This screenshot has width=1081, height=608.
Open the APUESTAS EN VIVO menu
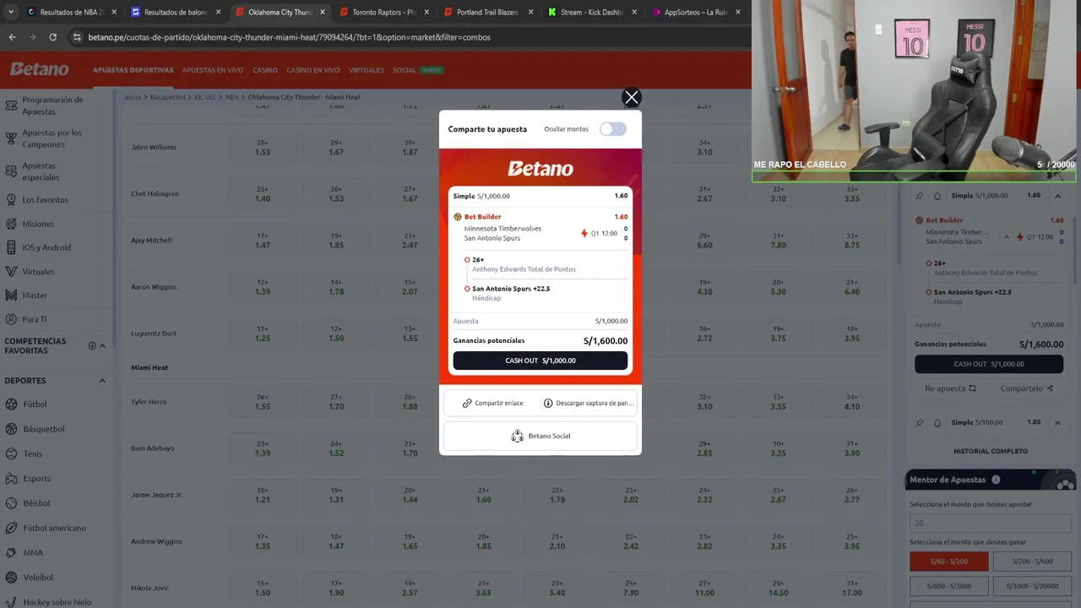tap(213, 70)
